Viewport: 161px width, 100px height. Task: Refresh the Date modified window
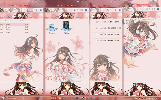pos(94,6)
